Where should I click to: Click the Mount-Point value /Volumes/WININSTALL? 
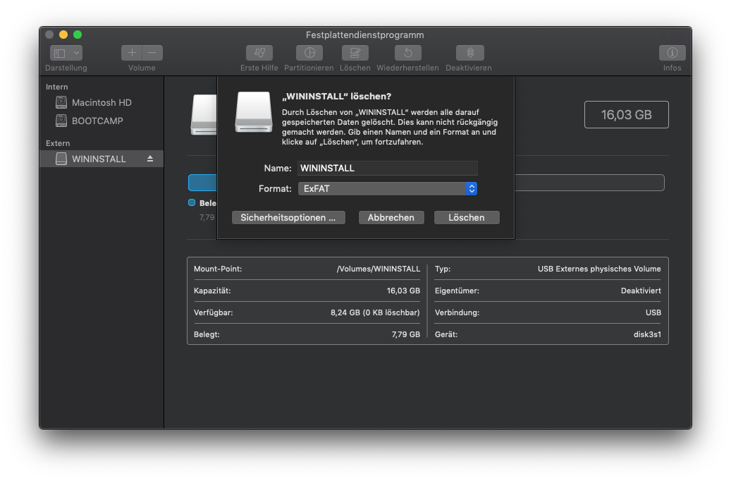(378, 269)
